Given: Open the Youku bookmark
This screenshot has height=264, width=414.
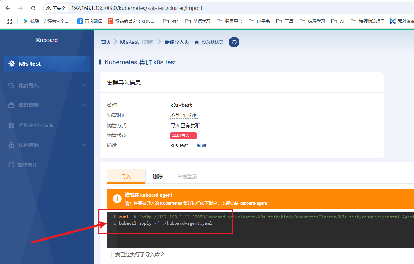Looking at the screenshot, I should (x=45, y=21).
